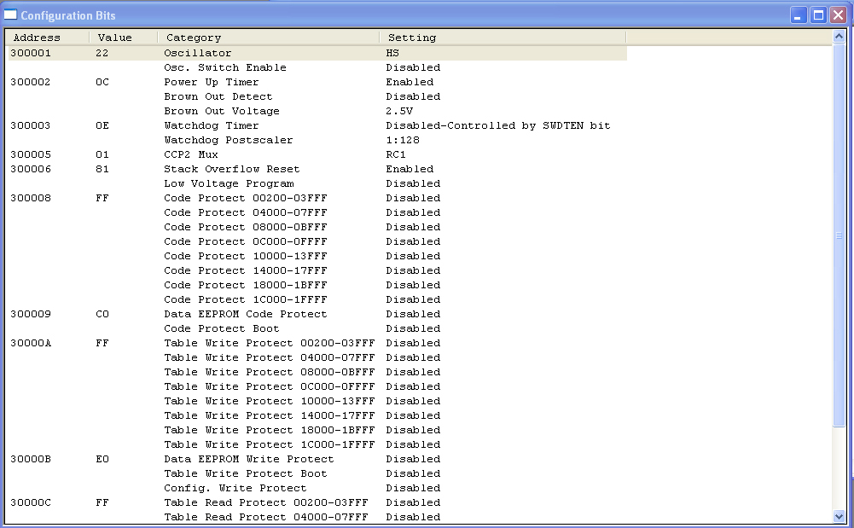Screen dimensions: 854x528
Task: Close the Configuration Bits window
Action: pos(838,15)
